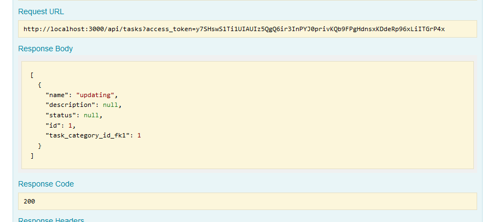This screenshot has height=222, width=487.
Task: Click the "description" key line
Action: (x=72, y=105)
